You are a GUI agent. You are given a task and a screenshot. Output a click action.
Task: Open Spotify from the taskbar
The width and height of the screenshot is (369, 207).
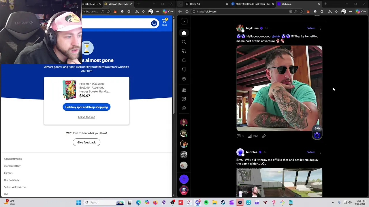206,202
